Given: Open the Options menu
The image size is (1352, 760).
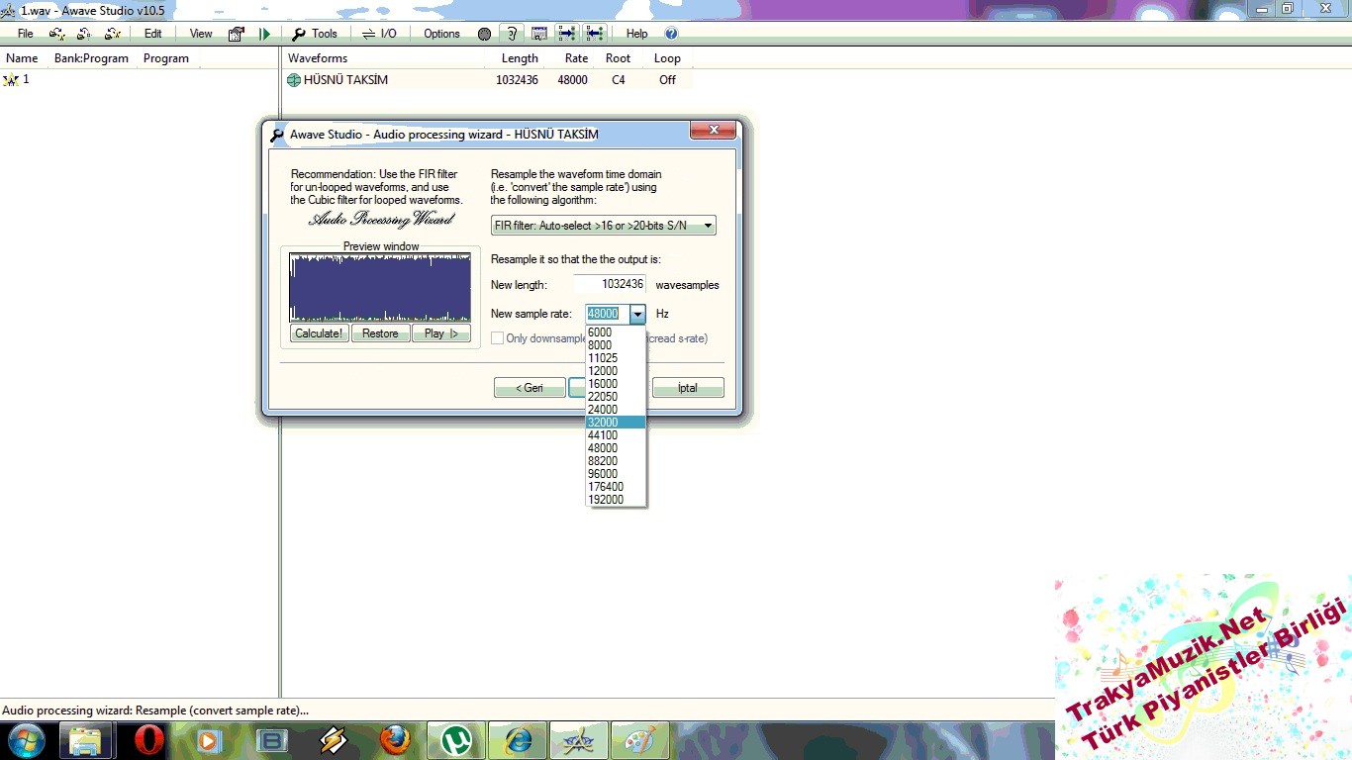Looking at the screenshot, I should [x=441, y=34].
